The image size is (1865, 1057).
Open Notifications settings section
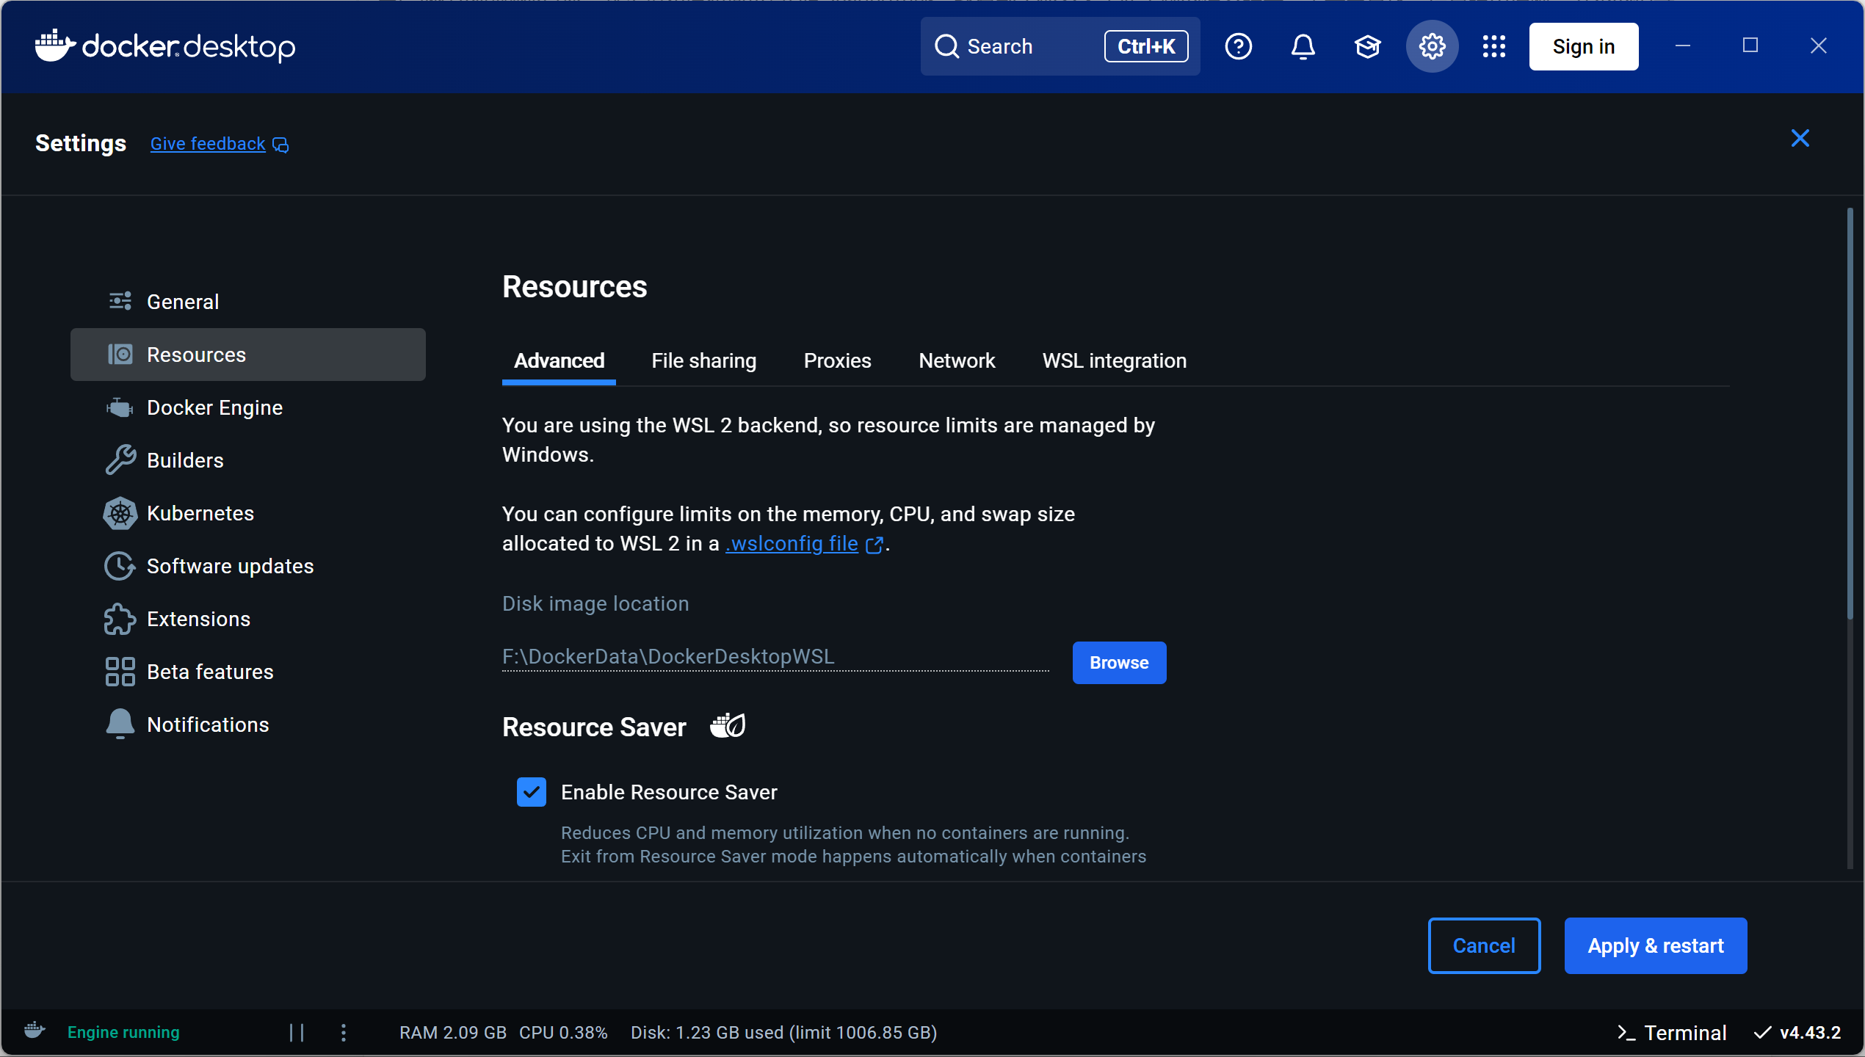(248, 724)
